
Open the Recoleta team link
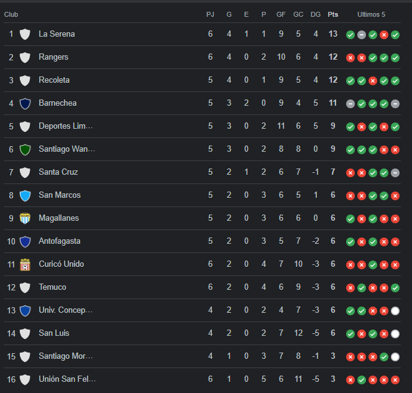54,80
